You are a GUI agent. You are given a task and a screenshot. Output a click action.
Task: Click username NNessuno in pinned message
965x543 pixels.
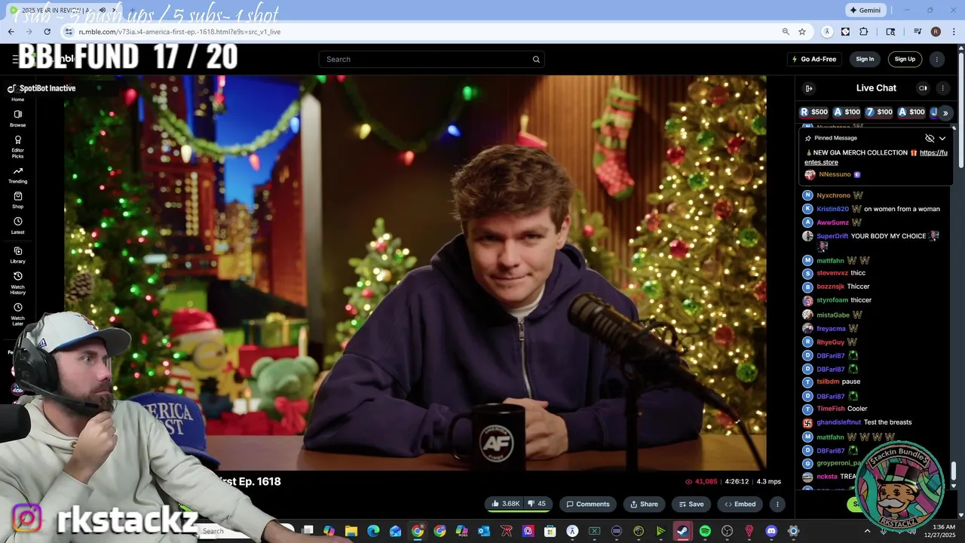point(835,174)
